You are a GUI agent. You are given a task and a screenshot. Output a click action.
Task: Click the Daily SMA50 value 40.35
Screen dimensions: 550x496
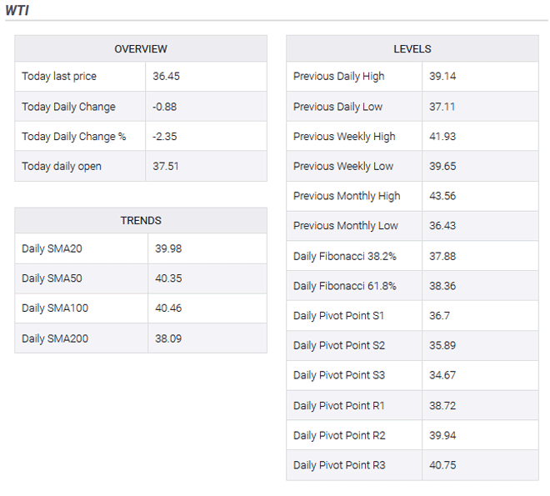point(169,278)
